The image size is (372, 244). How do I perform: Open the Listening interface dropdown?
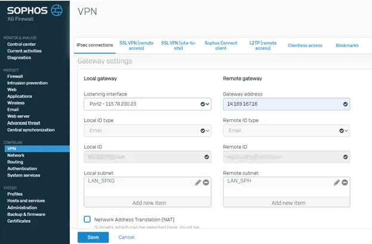(x=147, y=104)
